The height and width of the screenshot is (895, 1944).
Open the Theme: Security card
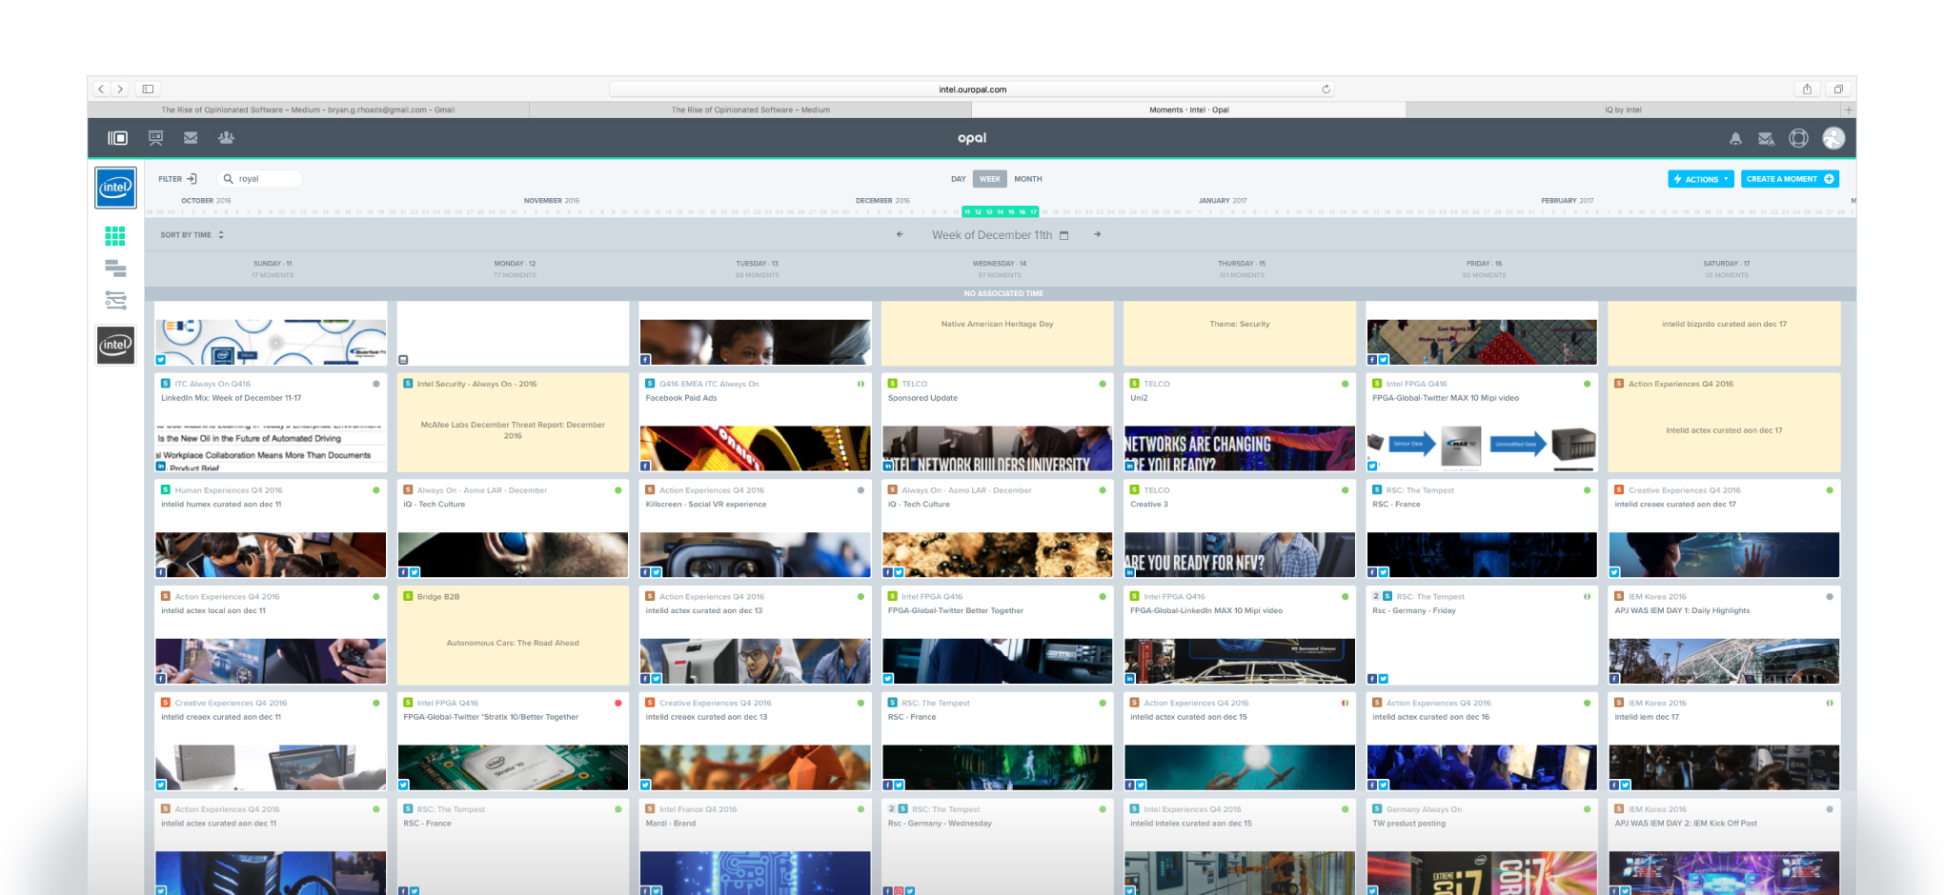pos(1239,333)
